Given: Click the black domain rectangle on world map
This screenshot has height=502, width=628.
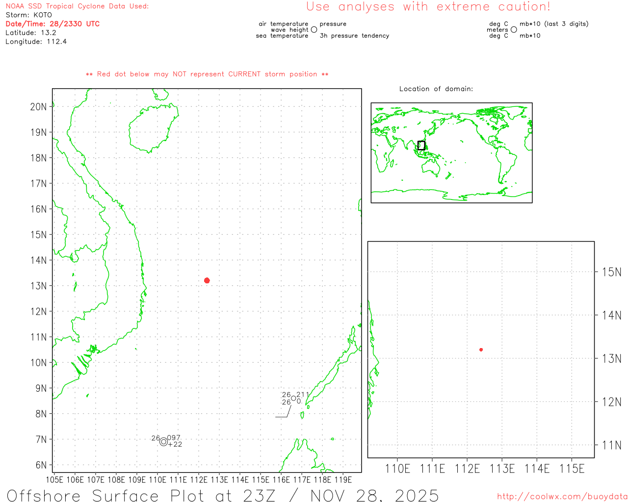Looking at the screenshot, I should [x=421, y=145].
